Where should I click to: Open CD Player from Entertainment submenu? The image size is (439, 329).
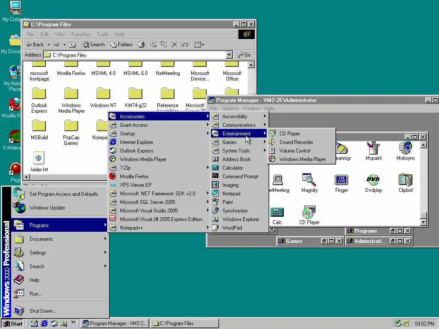[301, 134]
